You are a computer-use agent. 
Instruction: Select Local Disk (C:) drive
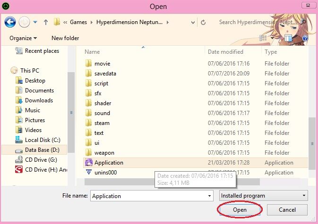pos(38,140)
